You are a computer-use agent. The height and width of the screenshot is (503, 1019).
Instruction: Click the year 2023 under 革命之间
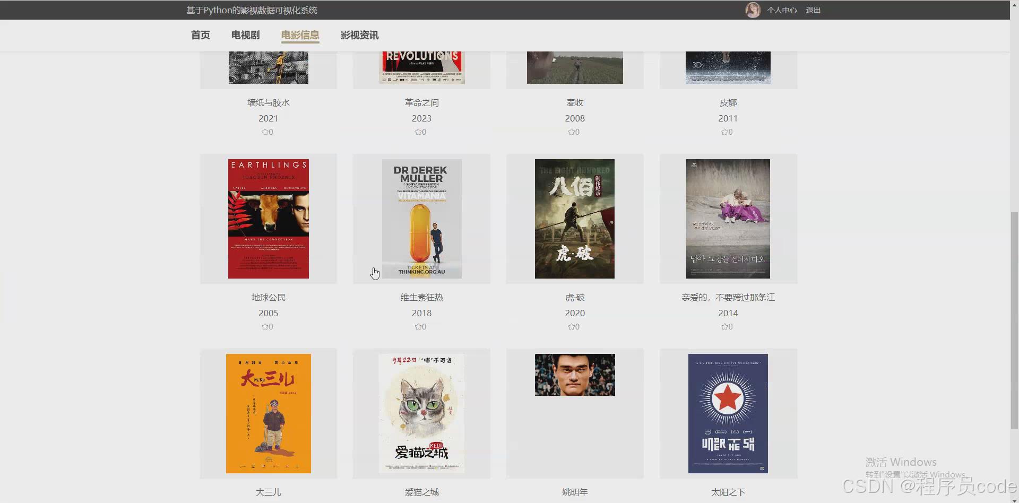tap(422, 118)
